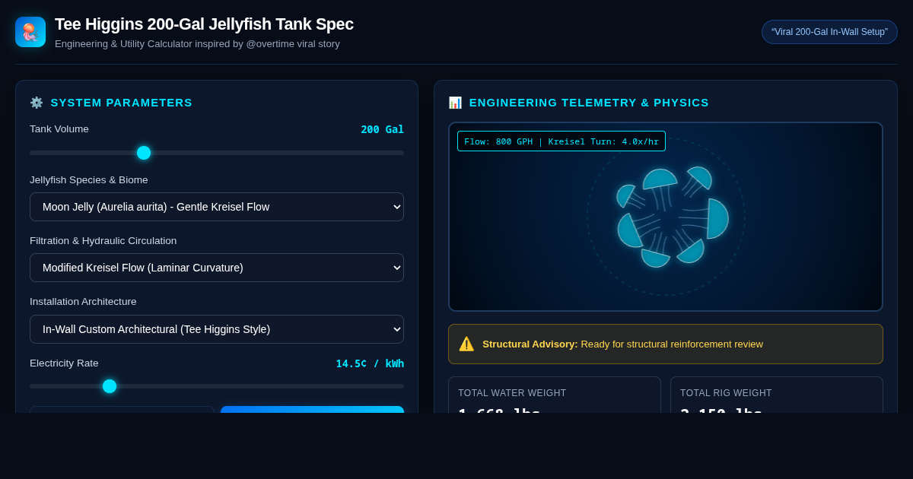Click the Structural Advisory message text
Image resolution: width=913 pixels, height=479 pixels.
click(622, 344)
